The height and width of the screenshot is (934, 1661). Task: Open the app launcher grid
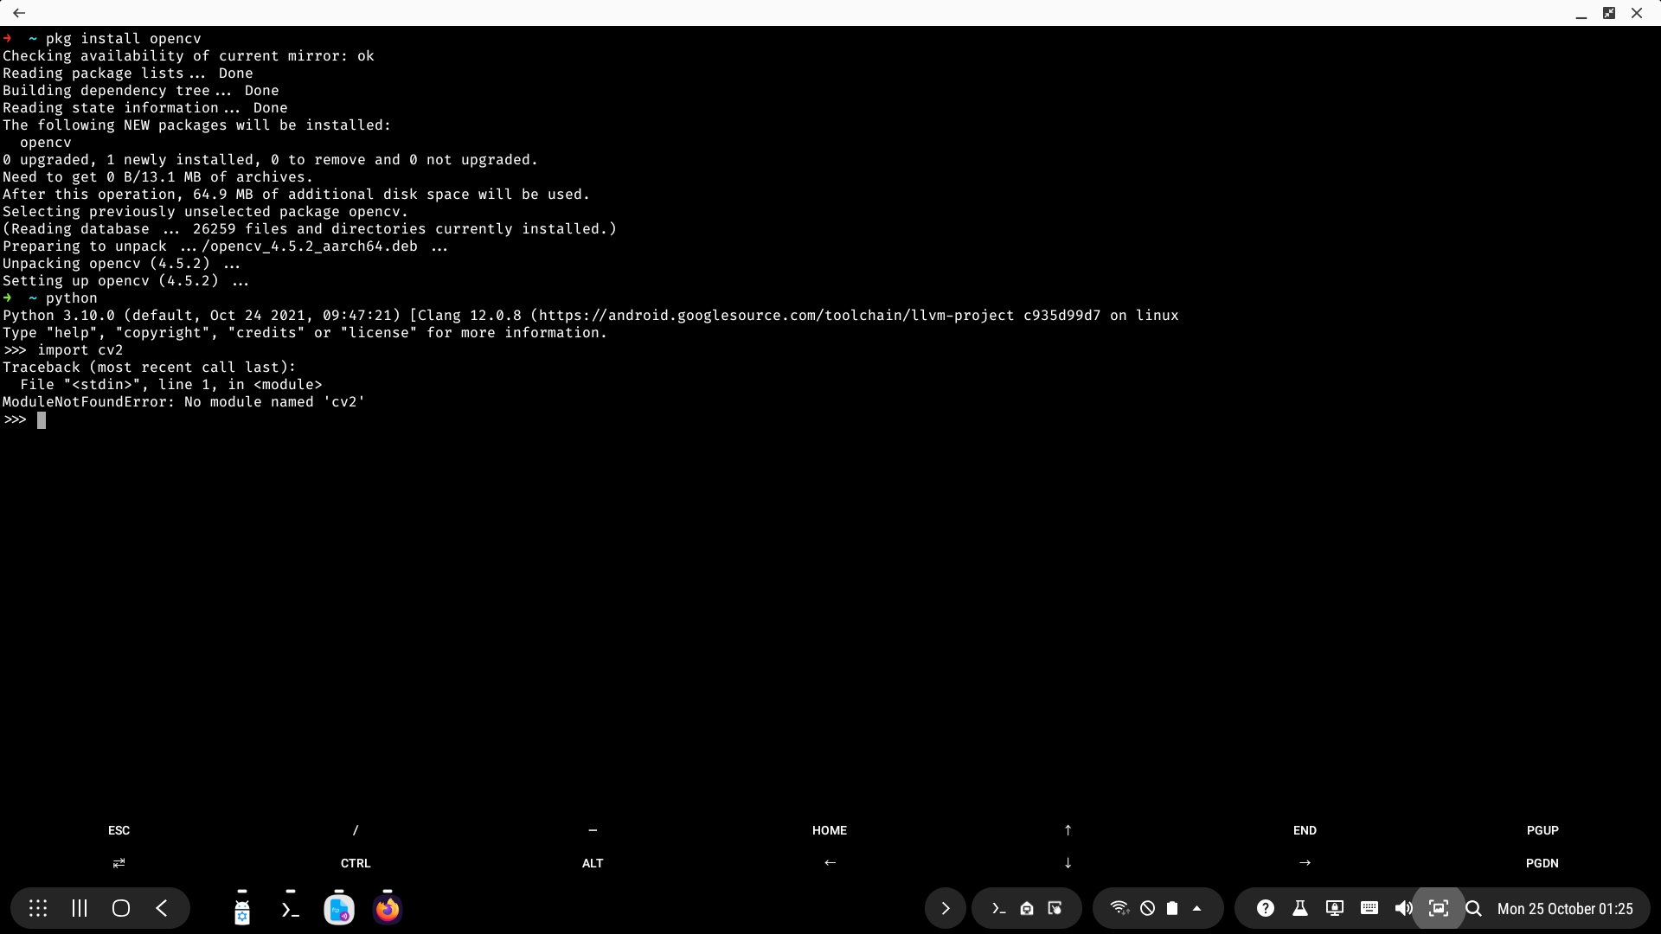click(38, 908)
